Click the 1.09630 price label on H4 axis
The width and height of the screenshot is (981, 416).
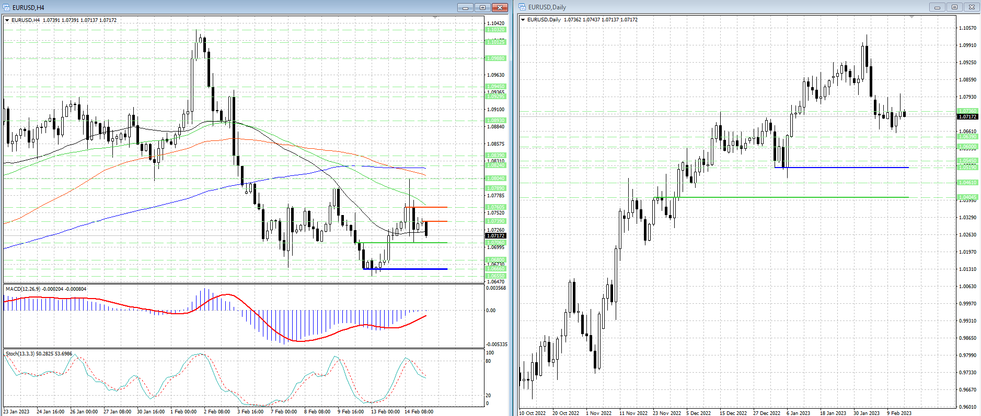496,75
